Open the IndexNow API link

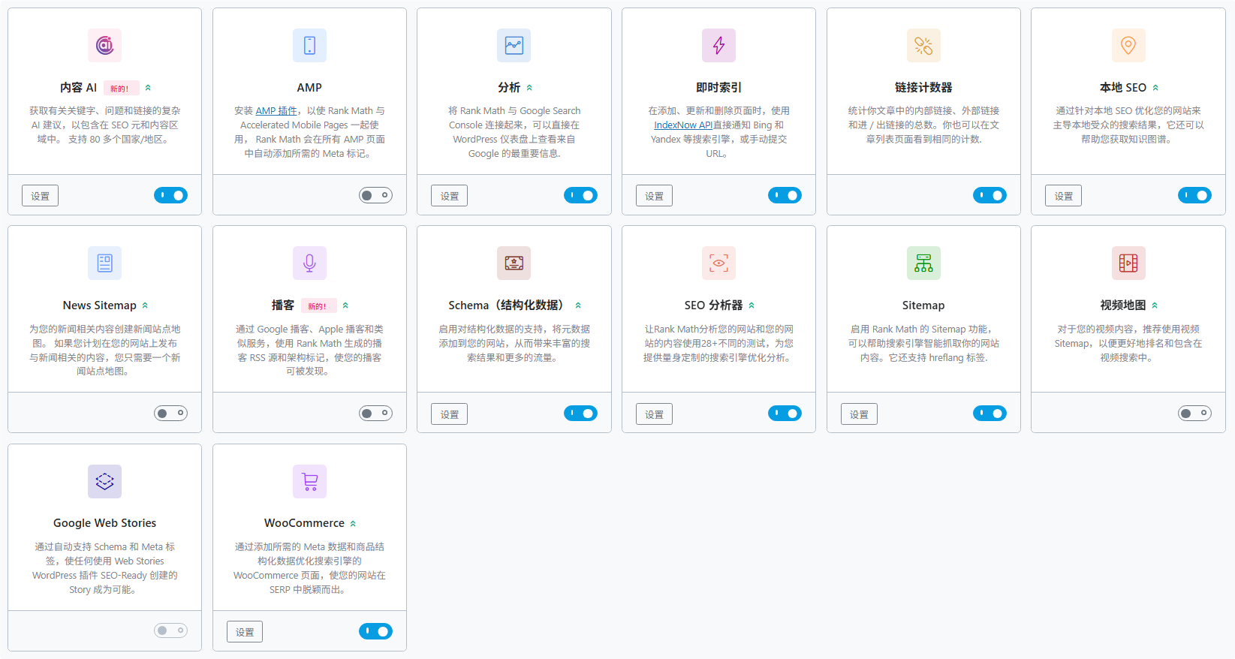click(x=682, y=125)
